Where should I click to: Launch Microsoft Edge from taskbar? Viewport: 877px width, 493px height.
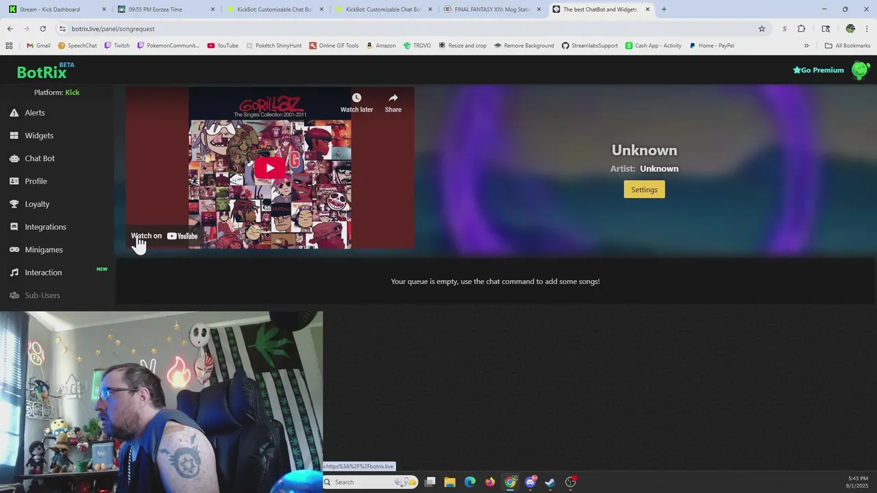[x=470, y=482]
